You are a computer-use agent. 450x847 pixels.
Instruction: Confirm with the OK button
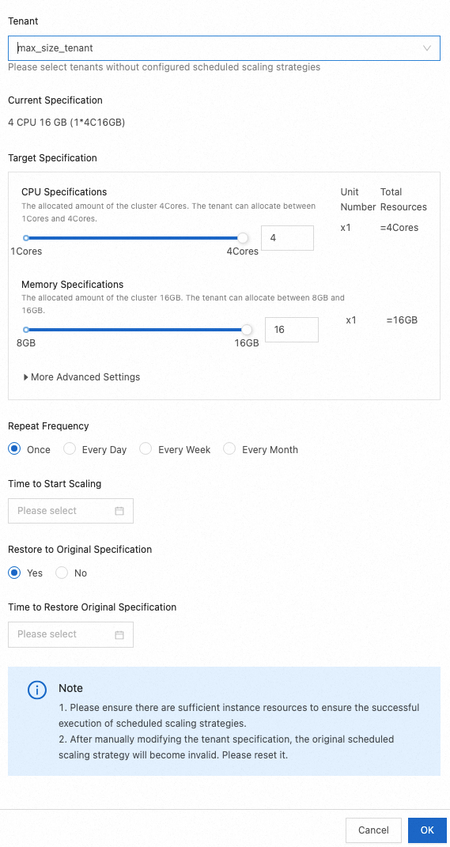(427, 830)
